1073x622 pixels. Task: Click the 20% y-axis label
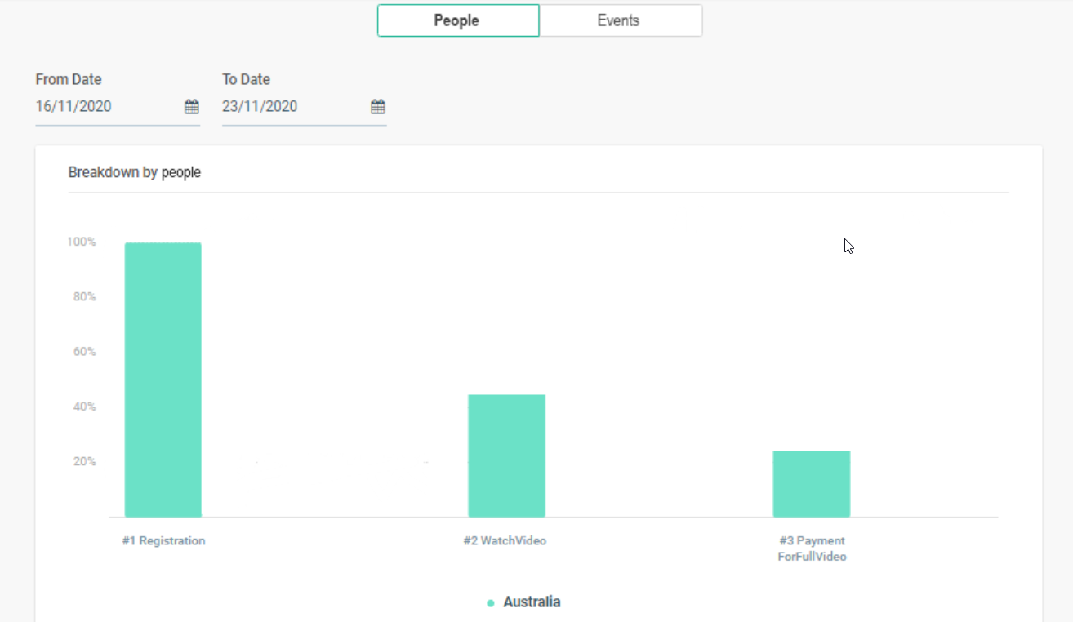[84, 461]
